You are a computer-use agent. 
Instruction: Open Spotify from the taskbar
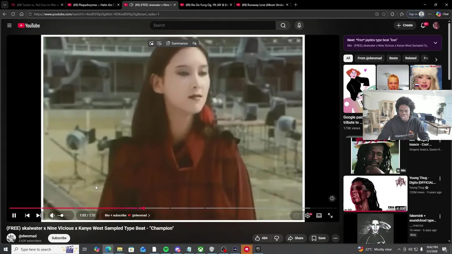pos(166,249)
